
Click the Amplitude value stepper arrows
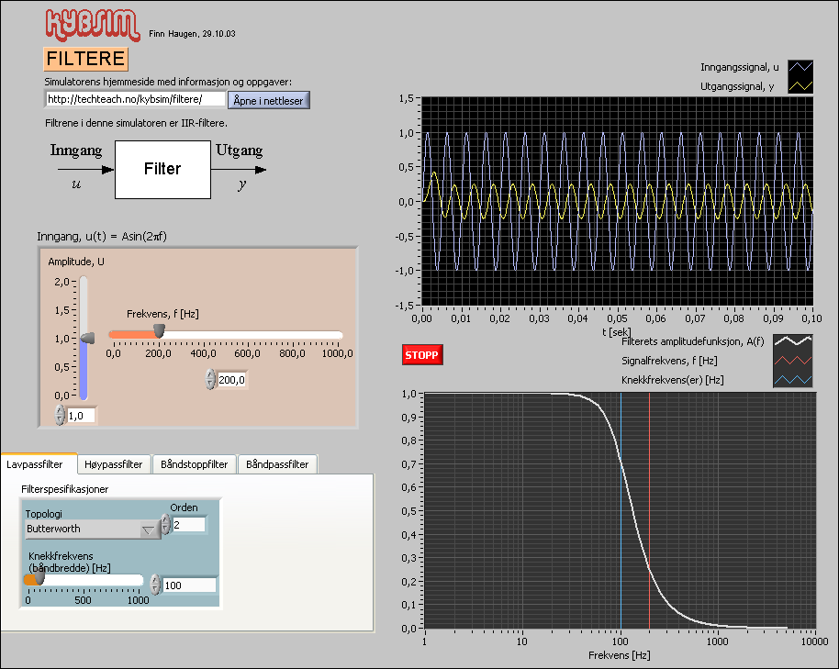(61, 416)
